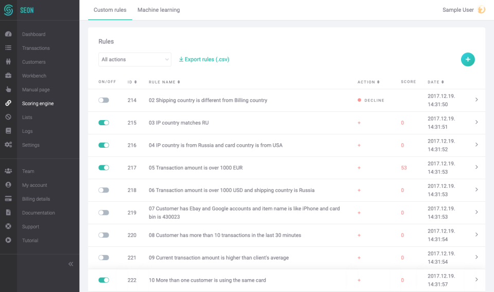Click the Export rules (.csv) link
Screen dimensions: 494x292
[x=204, y=60]
